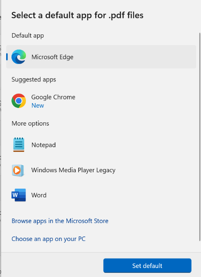
Task: Click the blue New badge under Chrome
Action: click(x=38, y=106)
